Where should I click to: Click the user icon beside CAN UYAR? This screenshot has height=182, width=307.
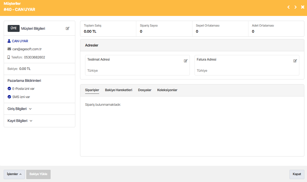coord(9,41)
